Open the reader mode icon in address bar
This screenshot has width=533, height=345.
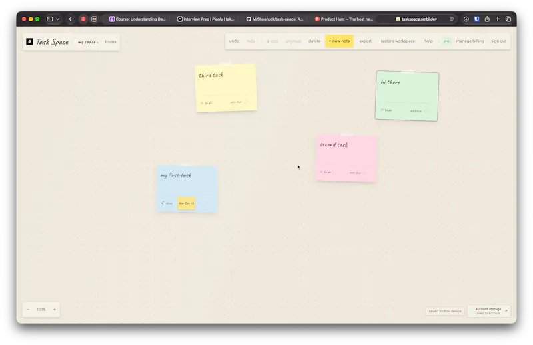[452, 19]
